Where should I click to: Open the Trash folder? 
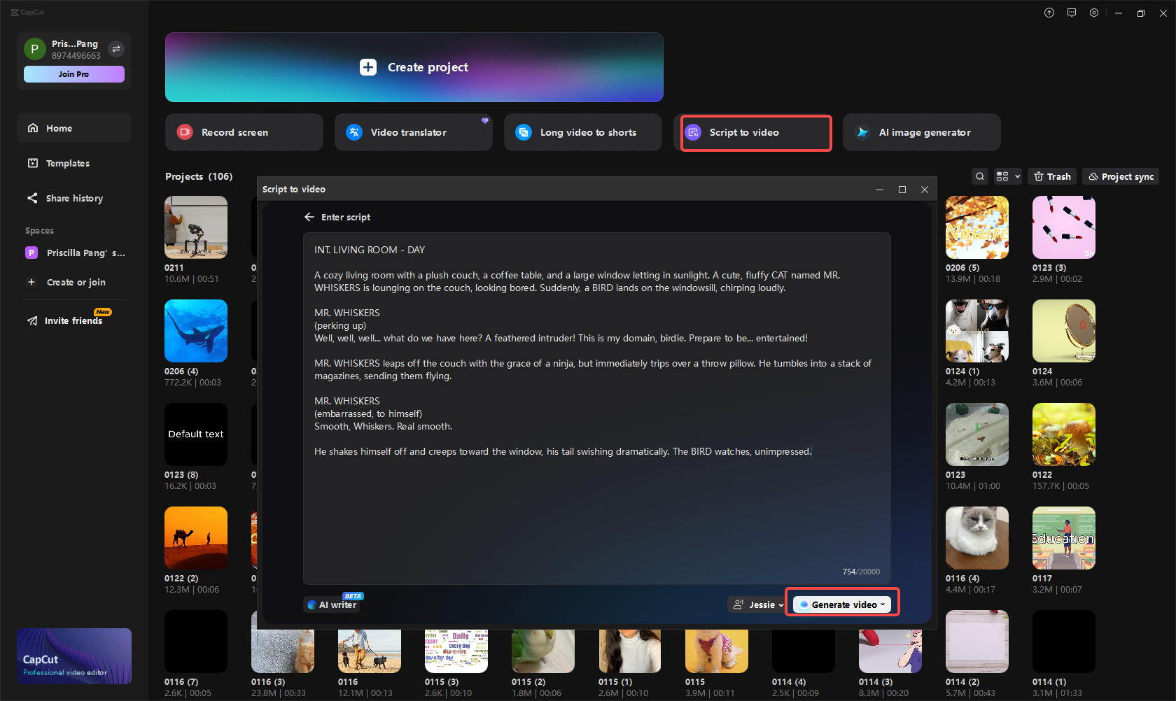(1052, 176)
